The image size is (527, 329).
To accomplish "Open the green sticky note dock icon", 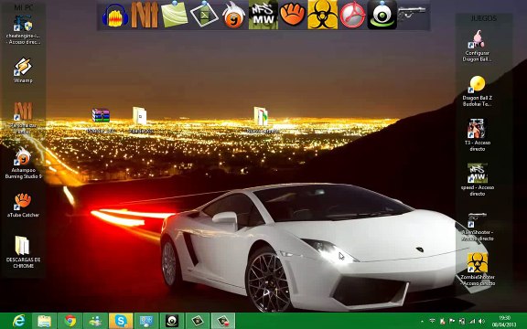I will [174, 15].
